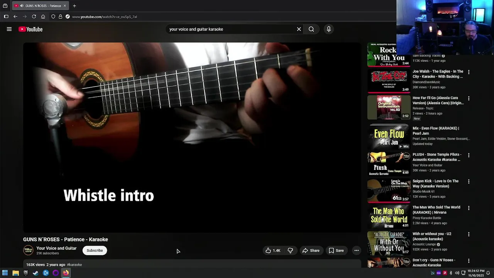Screen dimensions: 494x278
Task: Open options for How Far I'll Go
Action: coord(469,98)
